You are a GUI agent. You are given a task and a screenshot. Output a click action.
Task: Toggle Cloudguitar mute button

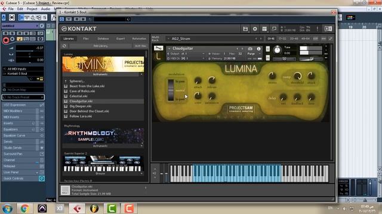click(268, 58)
